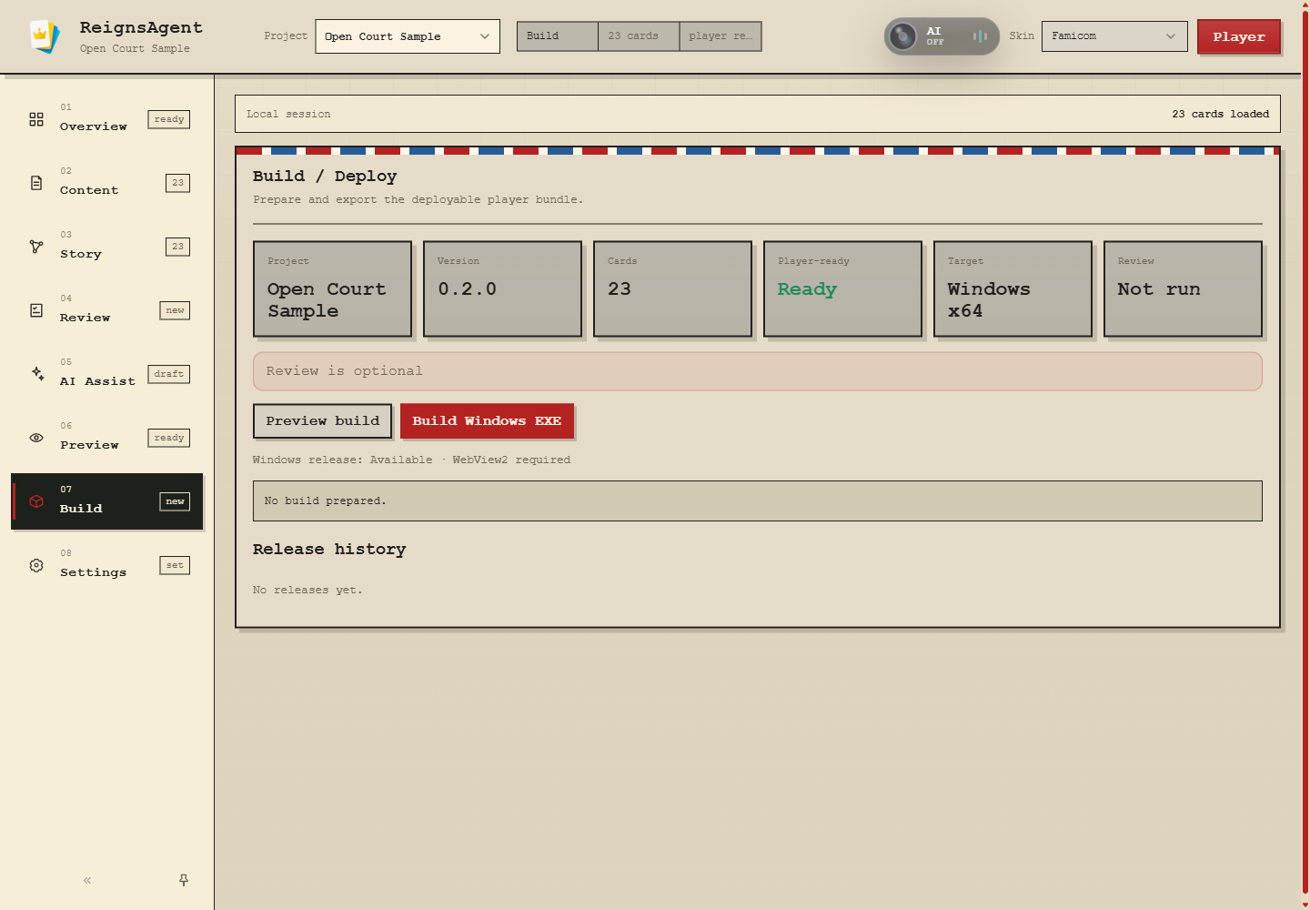Open the Skin dropdown Famicom
1310x910 pixels.
point(1114,36)
